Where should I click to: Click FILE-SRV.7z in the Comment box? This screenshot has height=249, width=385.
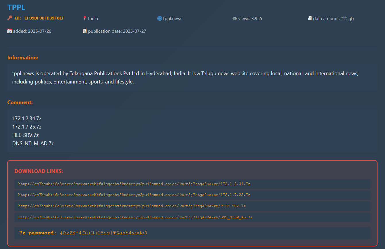click(26, 135)
